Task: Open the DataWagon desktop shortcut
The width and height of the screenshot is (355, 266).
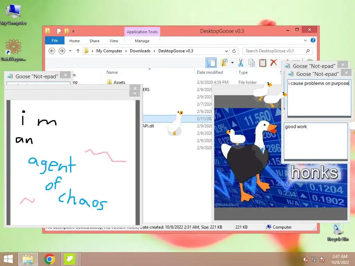Action: pyautogui.click(x=14, y=50)
